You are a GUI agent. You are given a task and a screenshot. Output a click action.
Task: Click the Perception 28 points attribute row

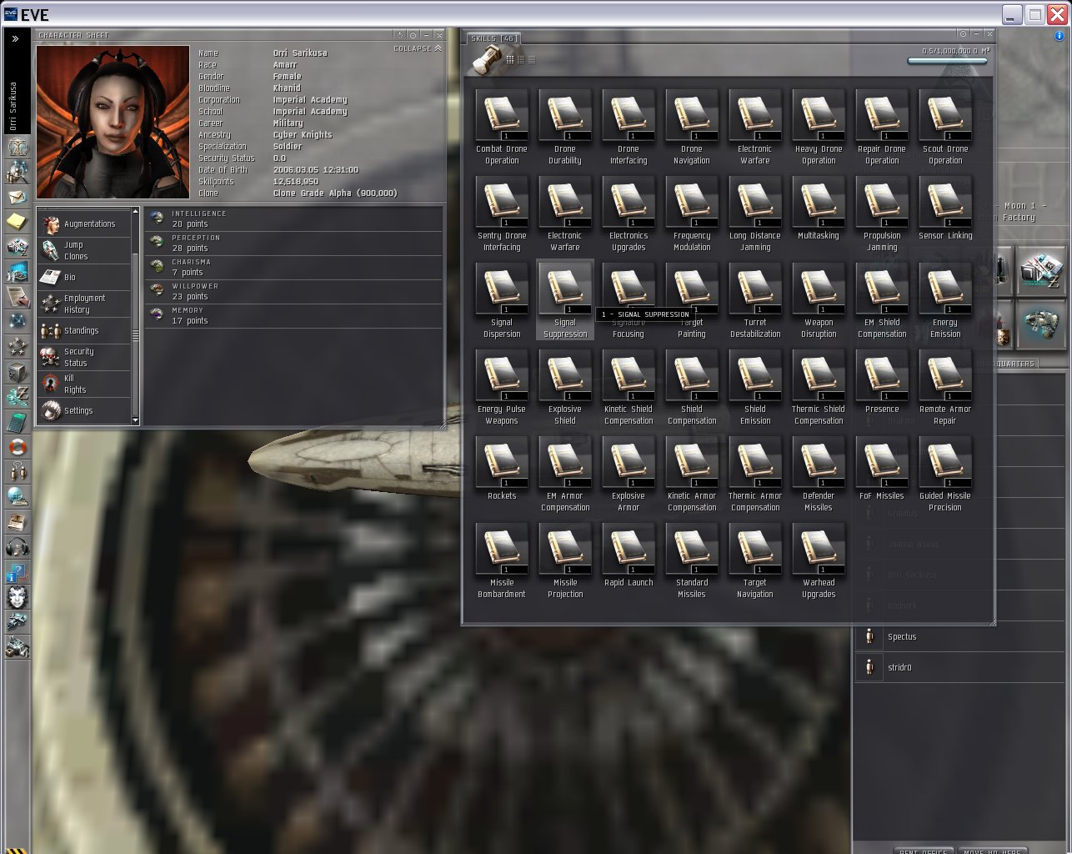point(293,244)
